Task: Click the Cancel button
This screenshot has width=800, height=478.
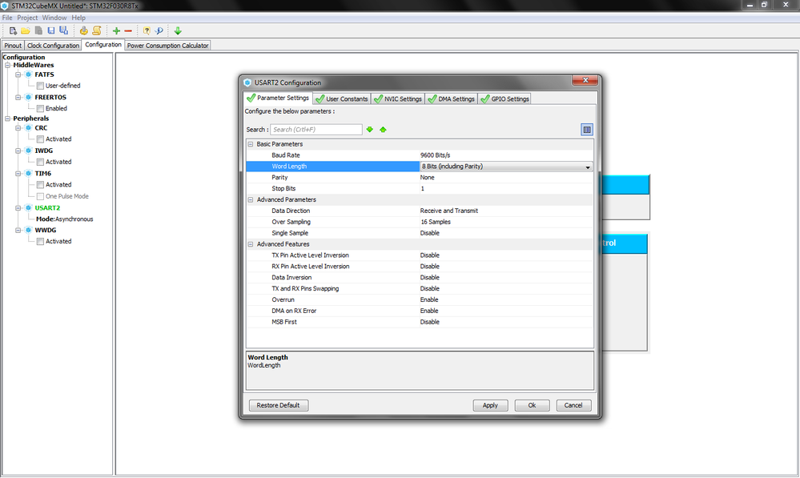Action: [x=573, y=406]
